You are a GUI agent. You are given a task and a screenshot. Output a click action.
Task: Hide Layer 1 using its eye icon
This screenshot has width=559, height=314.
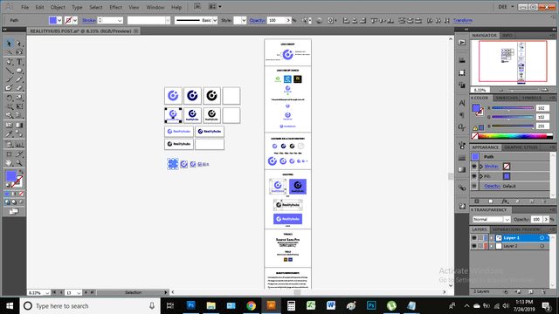pyautogui.click(x=474, y=238)
